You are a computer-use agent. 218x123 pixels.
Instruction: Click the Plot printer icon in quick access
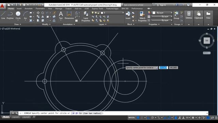24,5
